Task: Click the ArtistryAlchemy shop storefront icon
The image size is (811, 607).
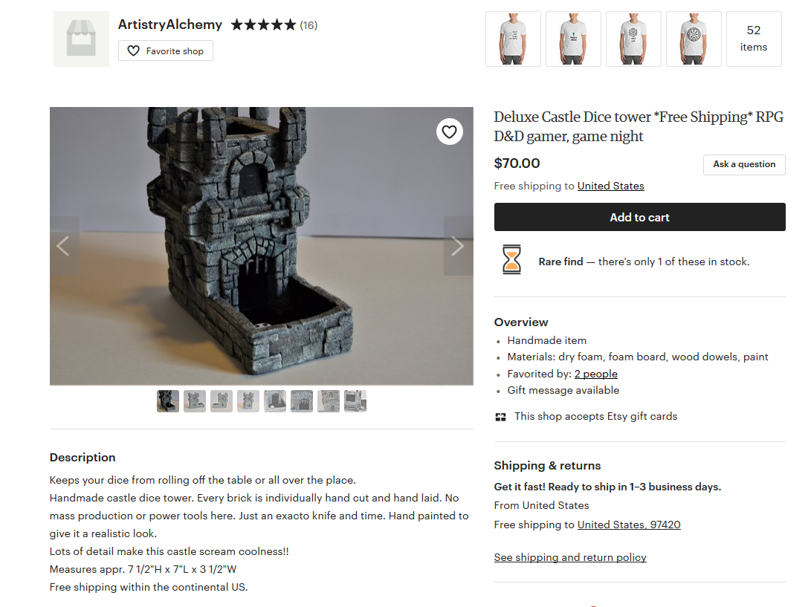Action: (x=81, y=39)
